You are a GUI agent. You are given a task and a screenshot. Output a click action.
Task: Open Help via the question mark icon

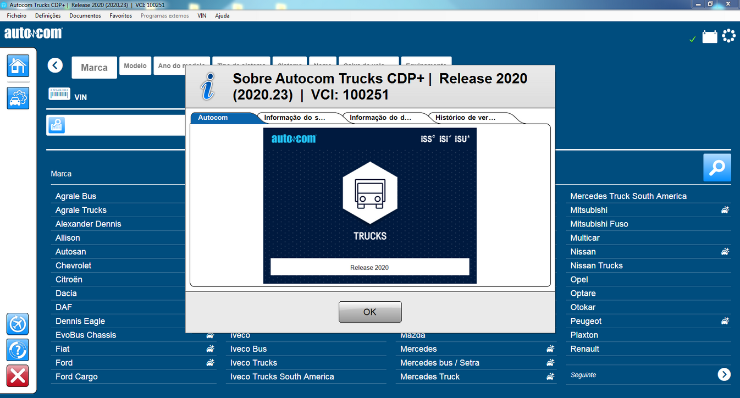point(18,351)
